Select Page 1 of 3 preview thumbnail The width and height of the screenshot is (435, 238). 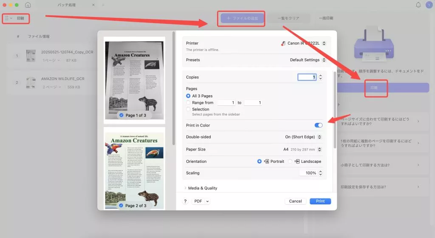tap(134, 80)
